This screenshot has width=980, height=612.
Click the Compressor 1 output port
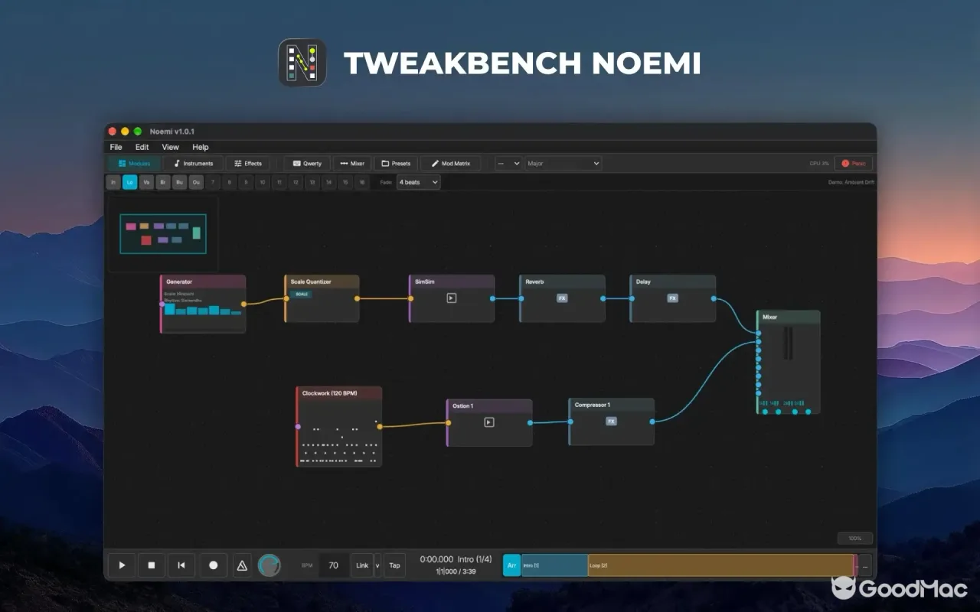coord(652,422)
